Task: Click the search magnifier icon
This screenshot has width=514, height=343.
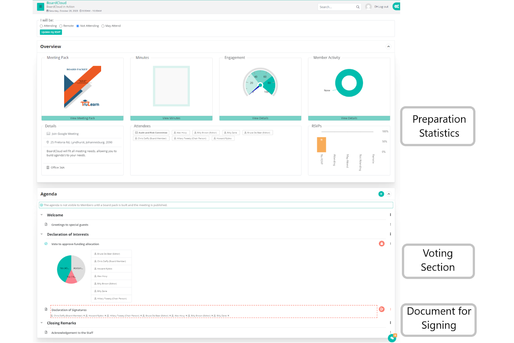Action: pyautogui.click(x=358, y=7)
